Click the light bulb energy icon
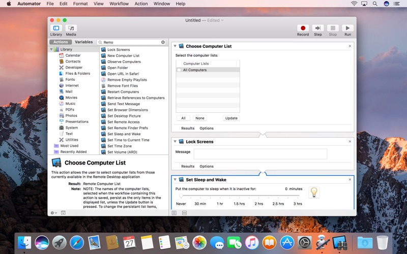The width and height of the screenshot is (407, 254). (314, 193)
